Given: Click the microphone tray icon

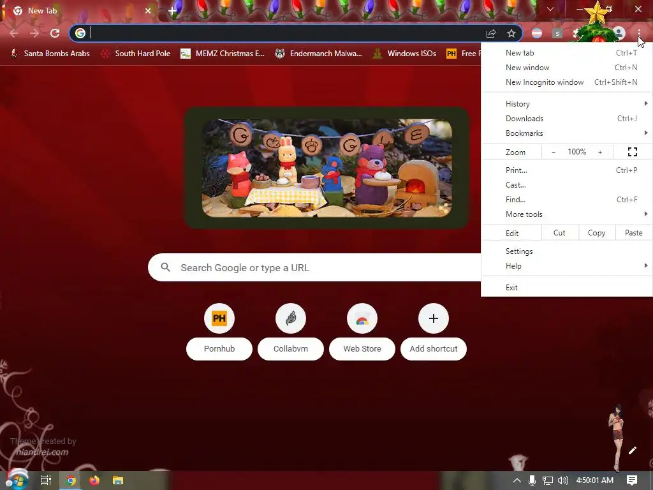Looking at the screenshot, I should tap(532, 480).
